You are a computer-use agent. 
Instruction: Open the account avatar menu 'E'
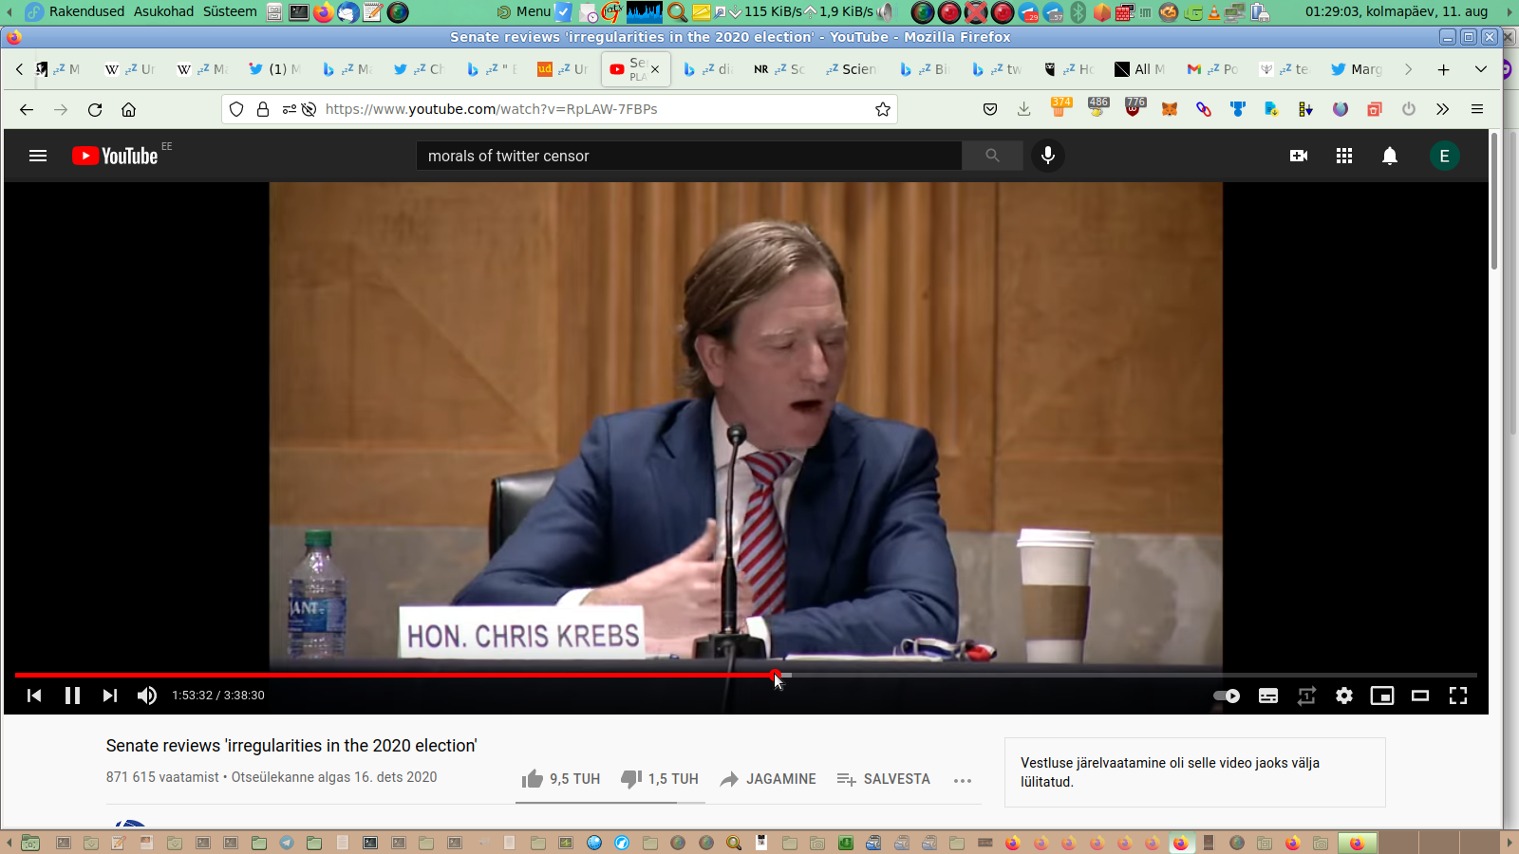pos(1445,156)
